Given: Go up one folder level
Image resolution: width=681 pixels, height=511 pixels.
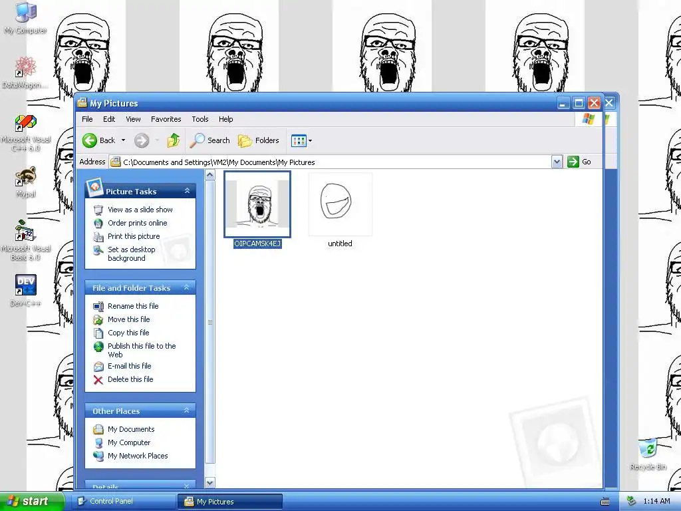Looking at the screenshot, I should point(174,140).
